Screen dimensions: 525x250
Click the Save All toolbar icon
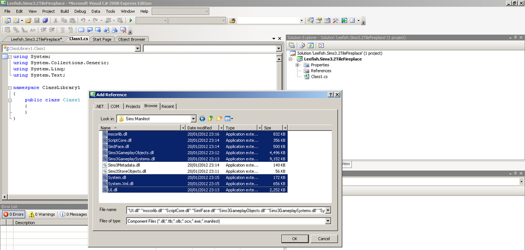click(44, 20)
